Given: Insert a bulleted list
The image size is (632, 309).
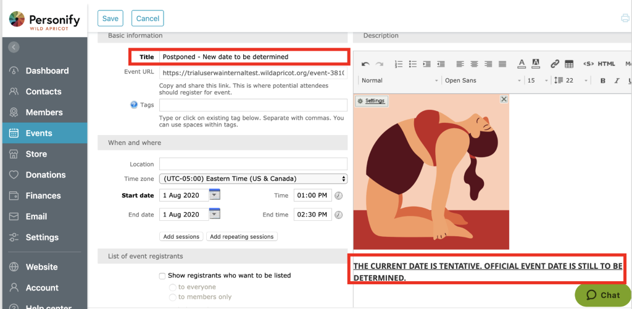Looking at the screenshot, I should click(x=413, y=64).
